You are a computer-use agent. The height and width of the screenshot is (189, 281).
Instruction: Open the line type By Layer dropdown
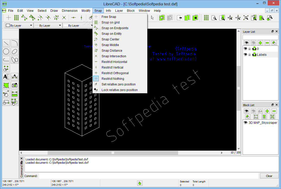[78, 25]
